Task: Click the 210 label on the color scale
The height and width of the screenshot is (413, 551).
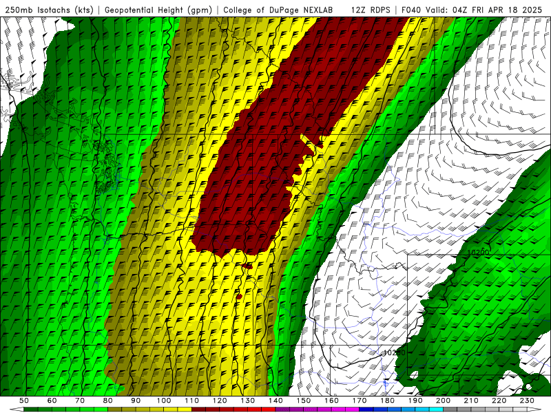Action: click(471, 401)
